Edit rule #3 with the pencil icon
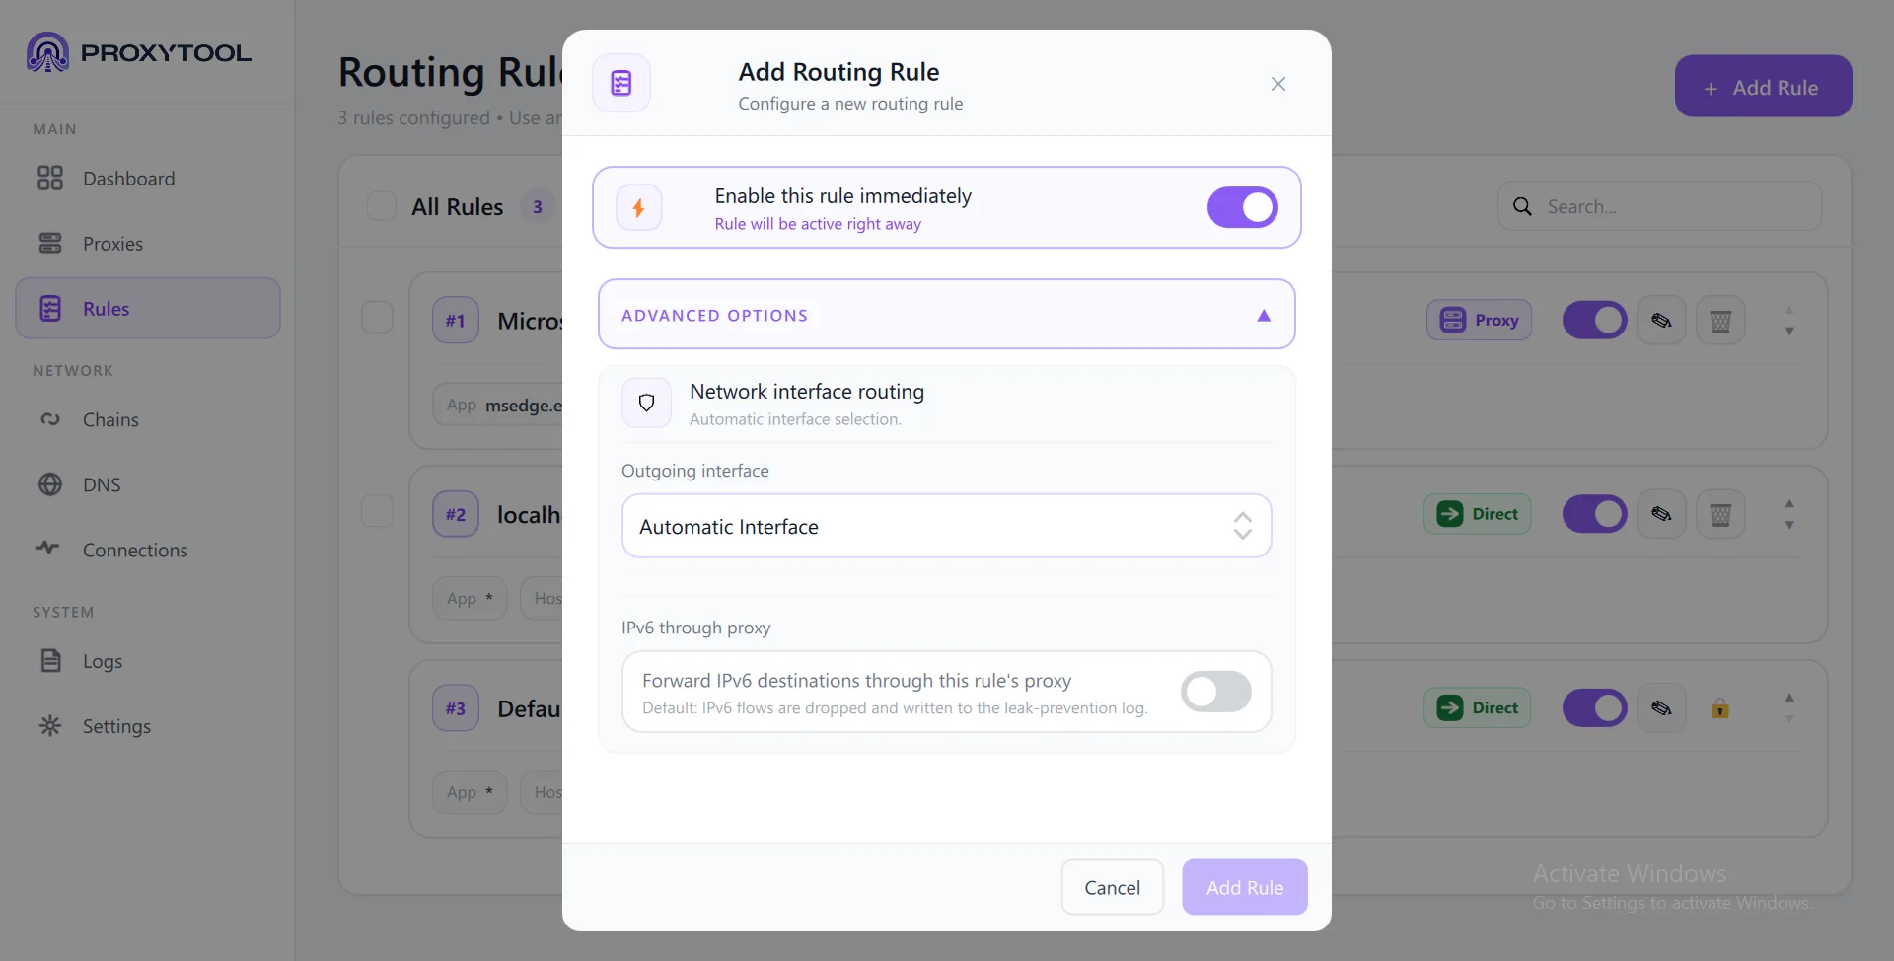Viewport: 1894px width, 961px height. pos(1661,707)
